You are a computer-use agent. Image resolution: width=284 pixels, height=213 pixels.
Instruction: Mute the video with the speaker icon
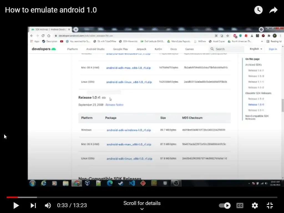tap(48, 206)
